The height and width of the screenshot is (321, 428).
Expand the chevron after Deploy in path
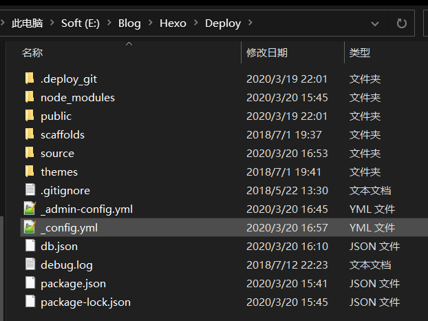click(x=250, y=23)
